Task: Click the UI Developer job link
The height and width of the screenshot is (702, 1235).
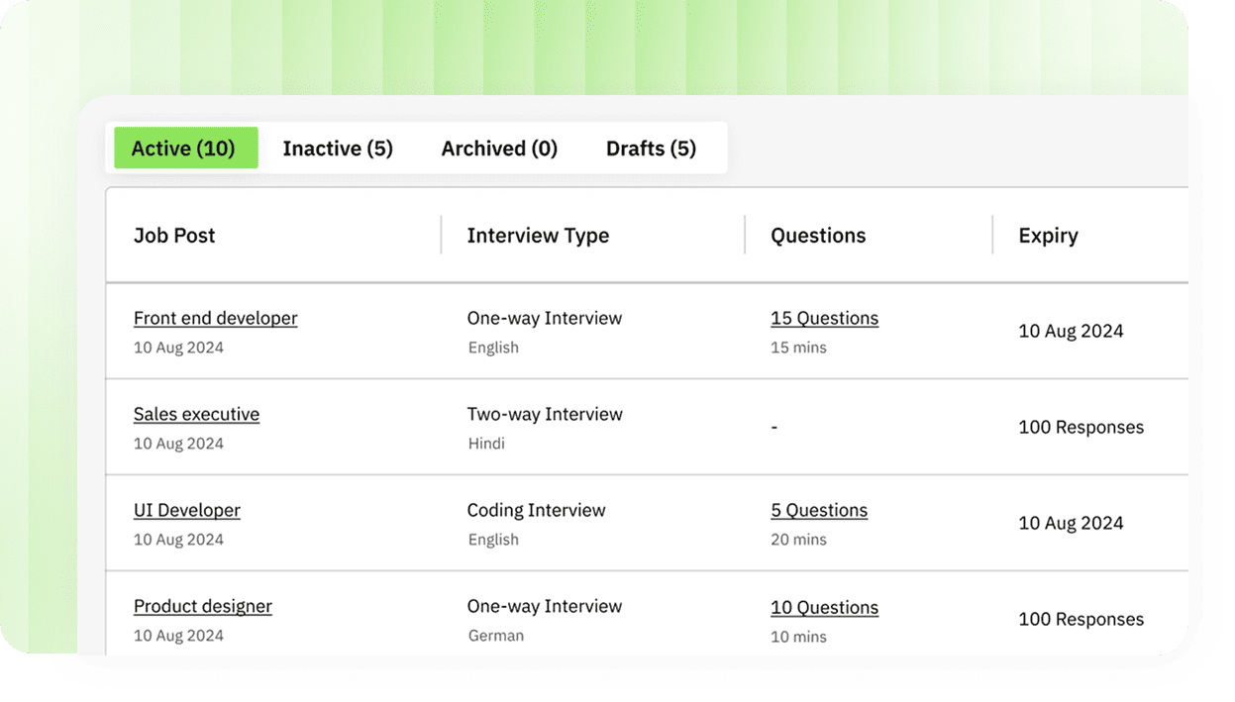Action: coord(186,510)
